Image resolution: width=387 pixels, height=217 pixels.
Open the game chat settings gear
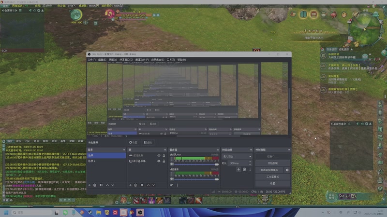click(x=3, y=141)
